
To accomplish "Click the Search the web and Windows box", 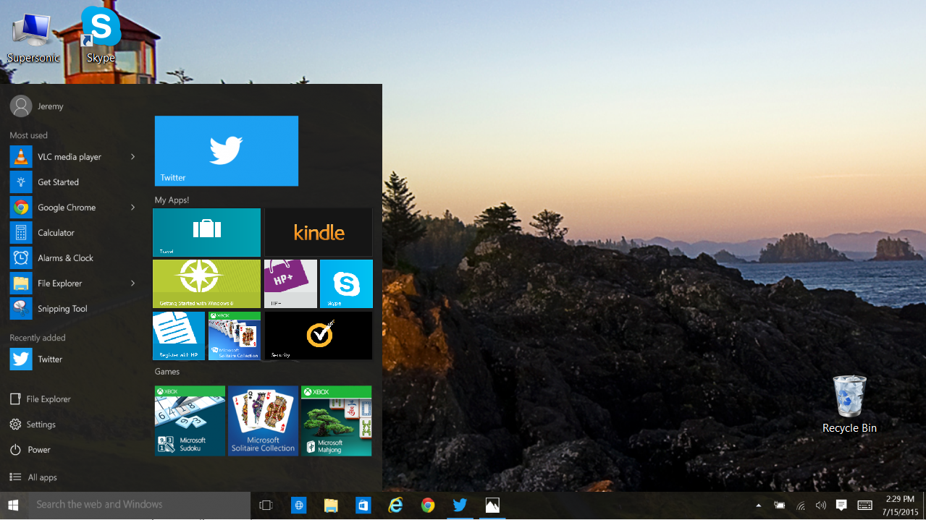I will click(x=139, y=506).
